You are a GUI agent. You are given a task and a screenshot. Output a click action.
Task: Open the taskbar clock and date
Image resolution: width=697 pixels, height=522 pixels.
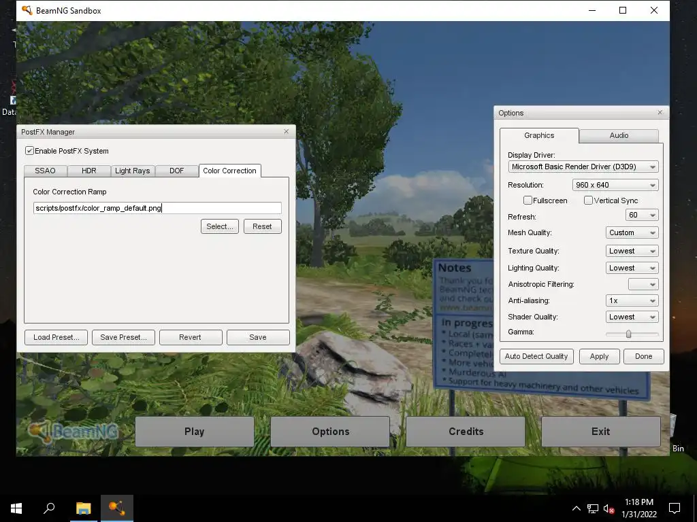[639, 508]
